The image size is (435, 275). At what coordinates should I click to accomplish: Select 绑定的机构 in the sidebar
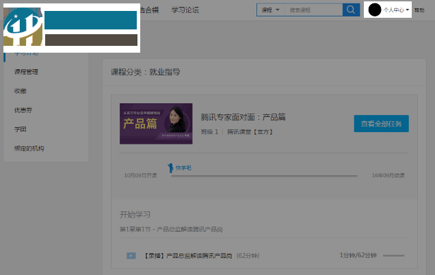(29, 148)
